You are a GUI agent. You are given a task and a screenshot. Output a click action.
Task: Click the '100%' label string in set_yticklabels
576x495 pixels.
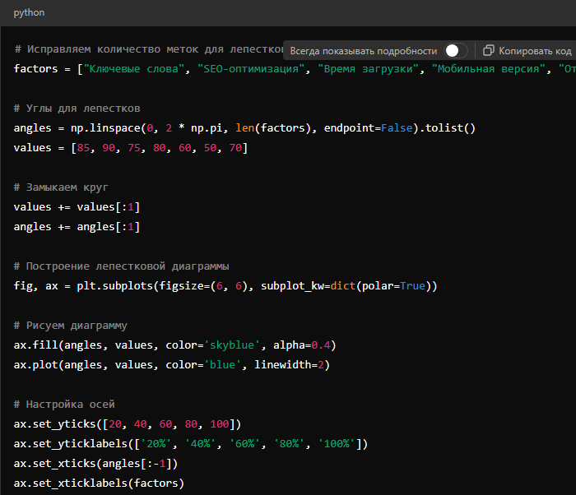pyautogui.click(x=338, y=444)
